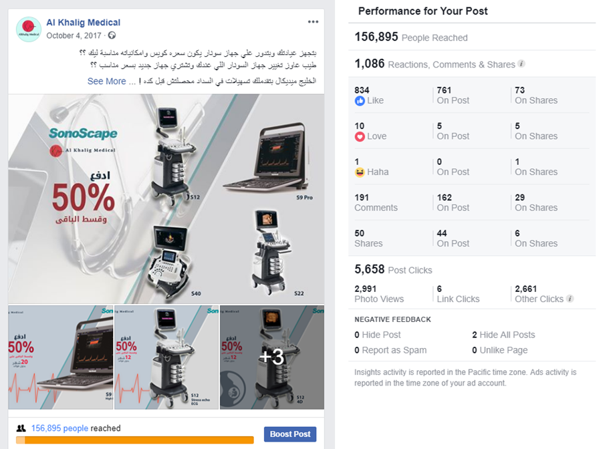Expand the post text with See More
Image resolution: width=599 pixels, height=449 pixels.
tap(106, 82)
